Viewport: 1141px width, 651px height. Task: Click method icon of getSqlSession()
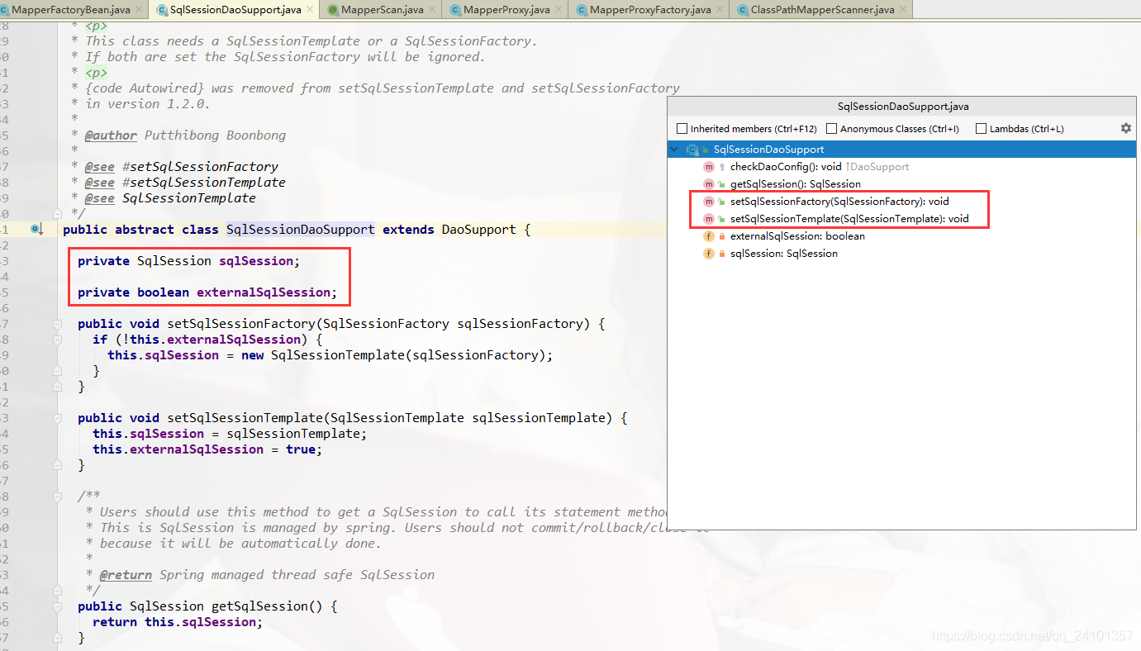pyautogui.click(x=709, y=184)
